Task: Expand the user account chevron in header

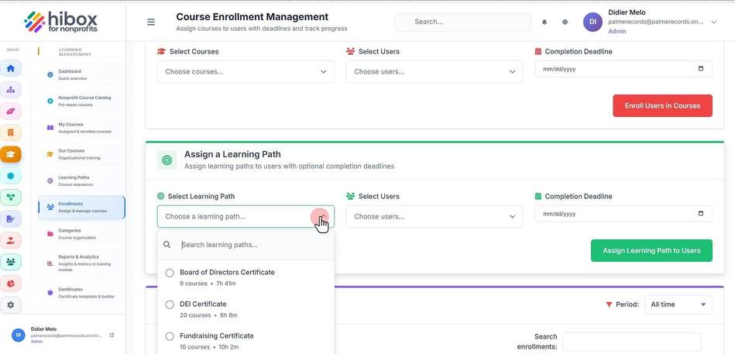Action: [x=714, y=22]
